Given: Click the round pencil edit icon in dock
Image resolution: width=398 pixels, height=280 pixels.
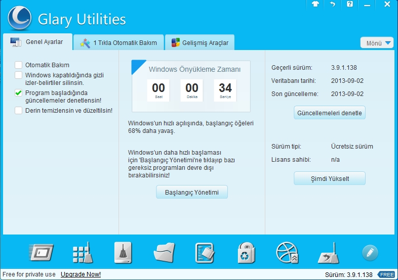Looking at the screenshot, I should pos(370,253).
